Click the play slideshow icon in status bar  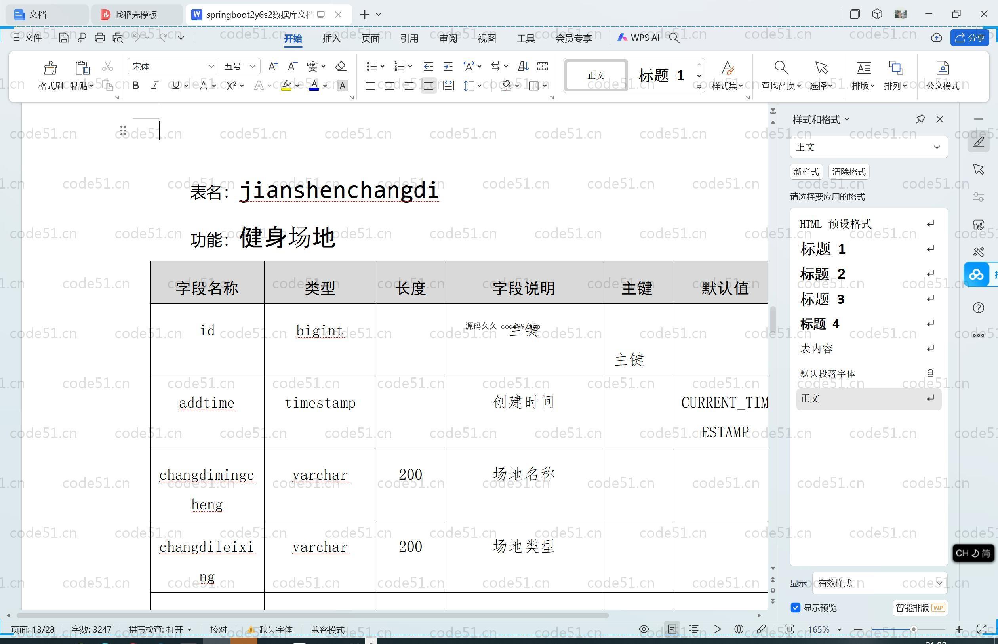coord(717,629)
